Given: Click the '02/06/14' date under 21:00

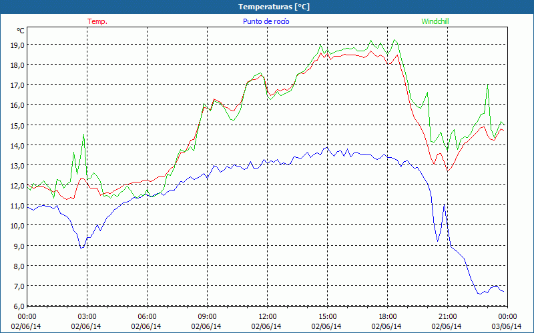Looking at the screenshot, I should [447, 326].
